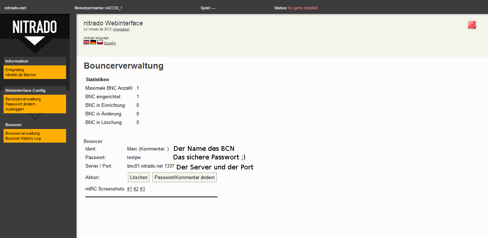Open Bouncer History Log
488x238 pixels.
[23, 139]
